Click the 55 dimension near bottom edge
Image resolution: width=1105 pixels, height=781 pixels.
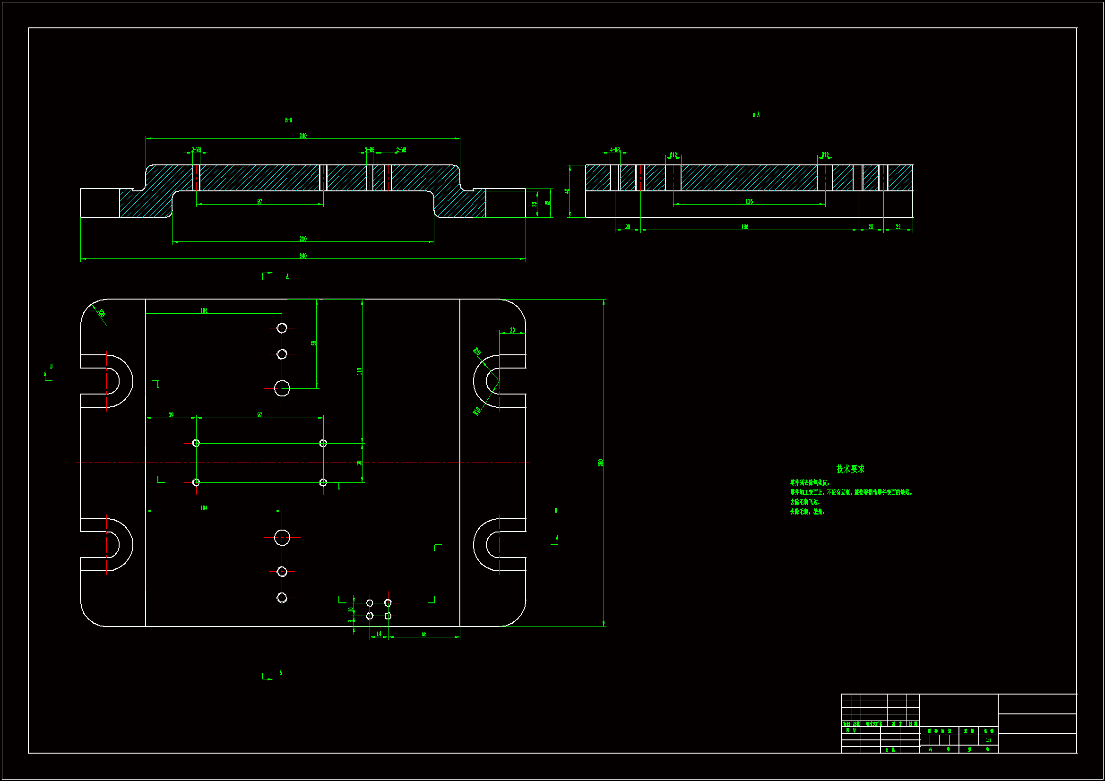pyautogui.click(x=424, y=634)
